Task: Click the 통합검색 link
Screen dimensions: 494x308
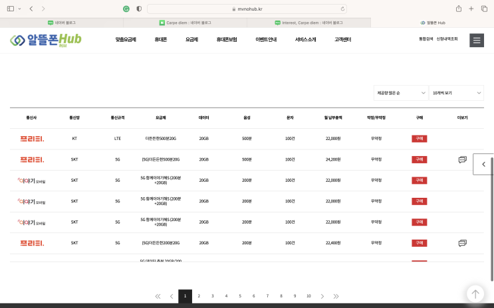Action: pyautogui.click(x=426, y=38)
